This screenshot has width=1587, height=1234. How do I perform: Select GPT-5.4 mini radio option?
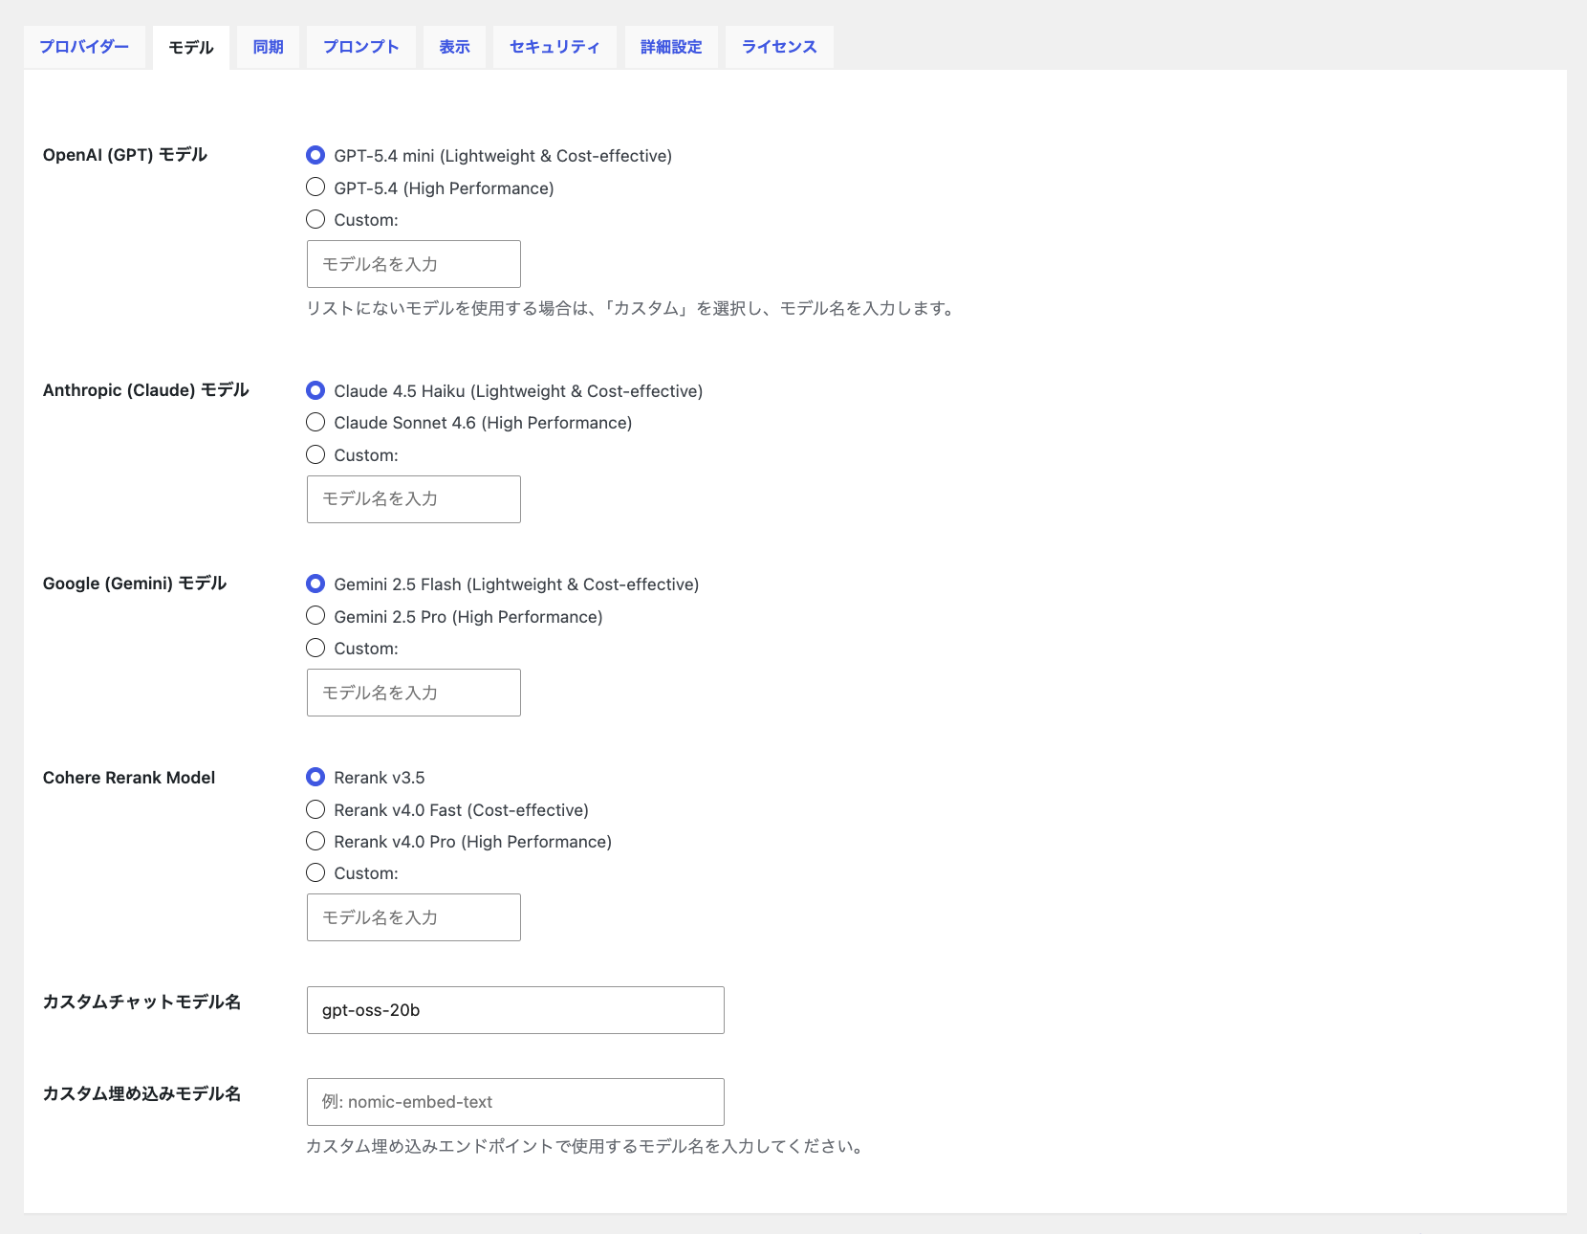[315, 155]
